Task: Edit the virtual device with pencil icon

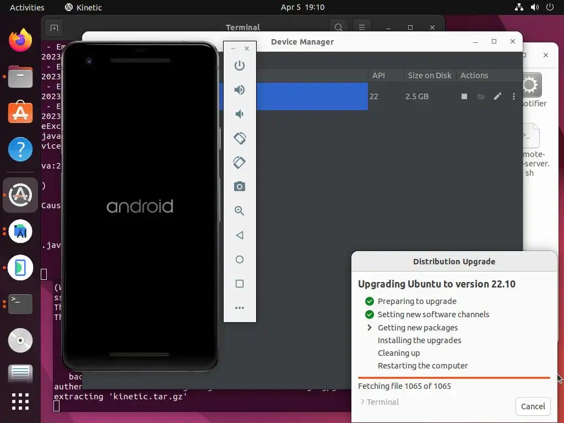Action: tap(497, 96)
